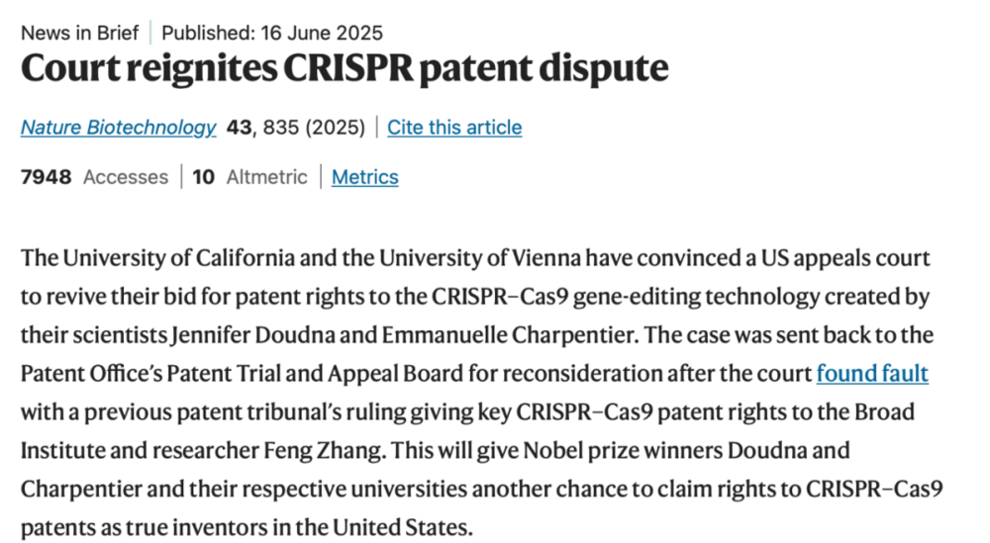Open the article Metrics link

pos(364,177)
